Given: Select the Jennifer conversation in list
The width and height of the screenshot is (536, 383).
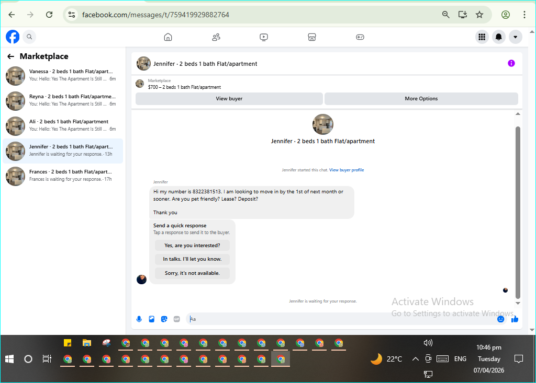Looking at the screenshot, I should pos(63,151).
